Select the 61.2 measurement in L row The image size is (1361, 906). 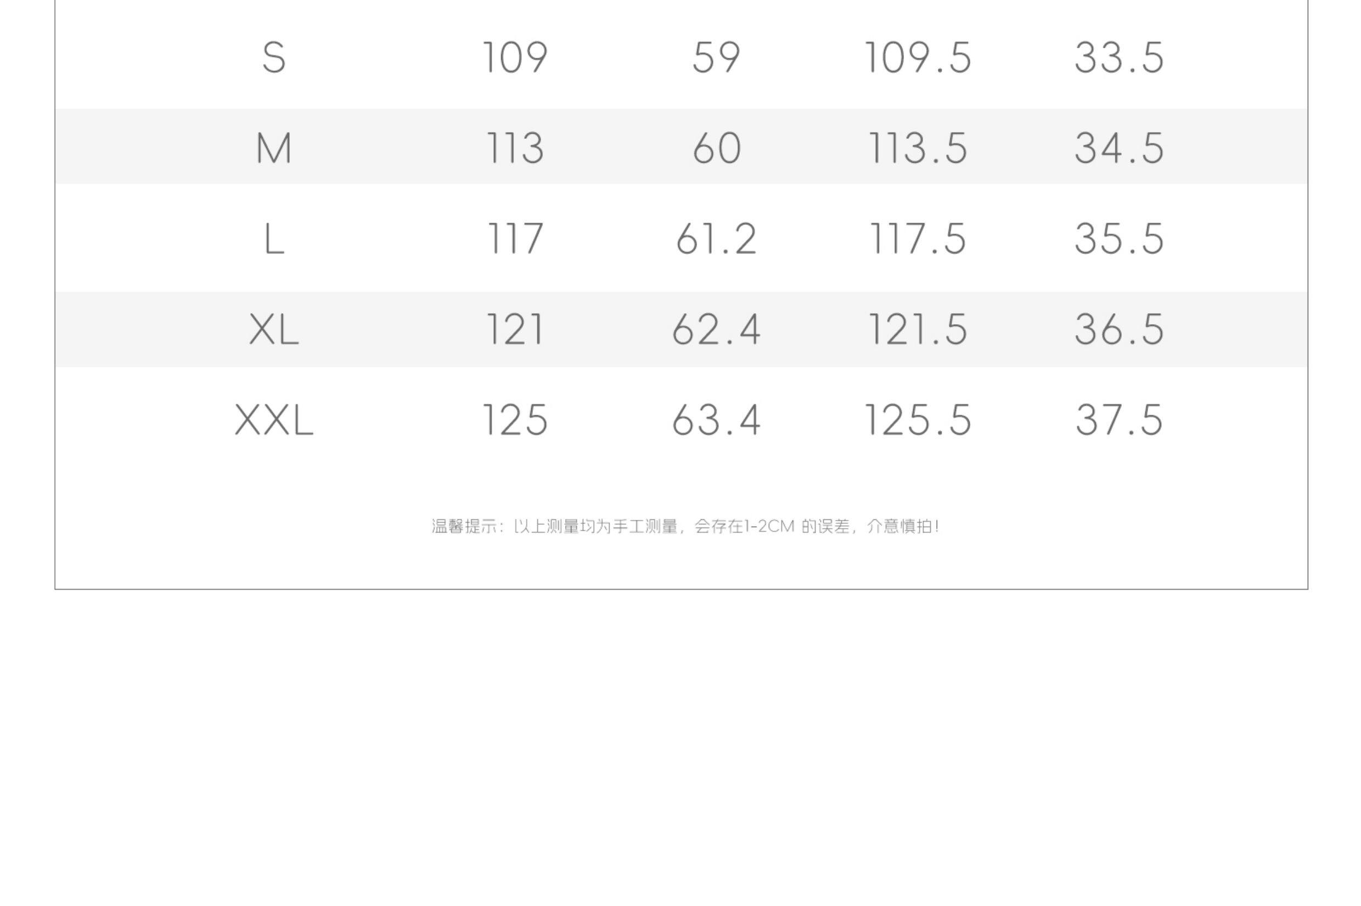(716, 239)
